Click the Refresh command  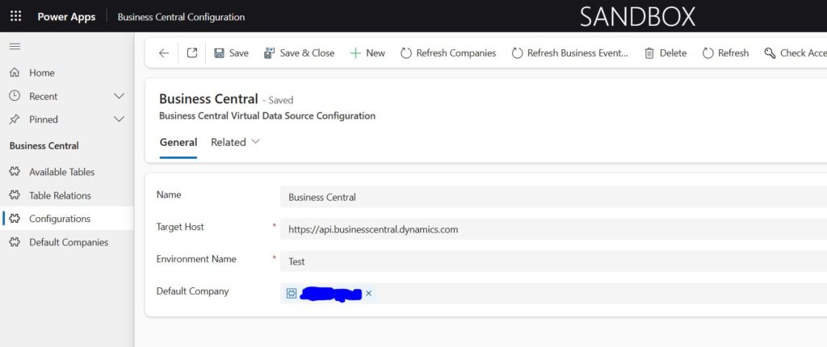[x=725, y=53]
